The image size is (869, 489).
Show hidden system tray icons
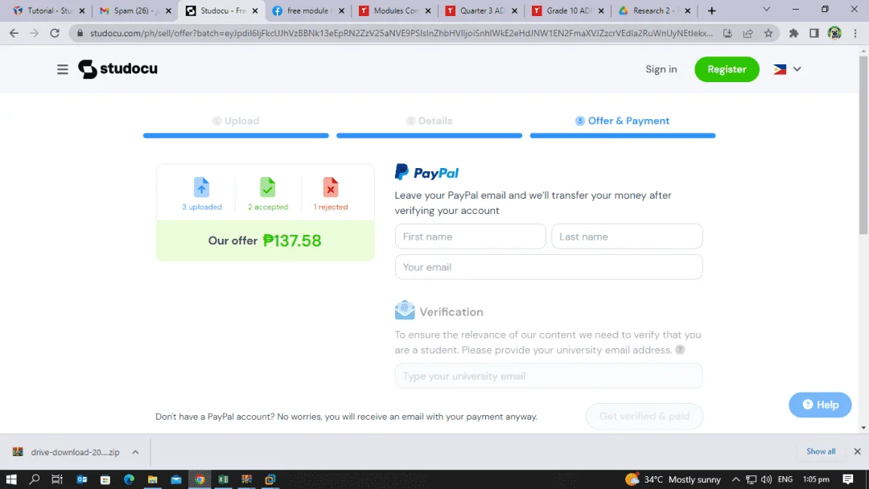pos(735,479)
